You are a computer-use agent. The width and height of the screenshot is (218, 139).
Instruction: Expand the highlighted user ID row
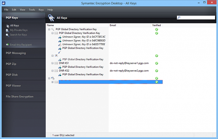52,82
